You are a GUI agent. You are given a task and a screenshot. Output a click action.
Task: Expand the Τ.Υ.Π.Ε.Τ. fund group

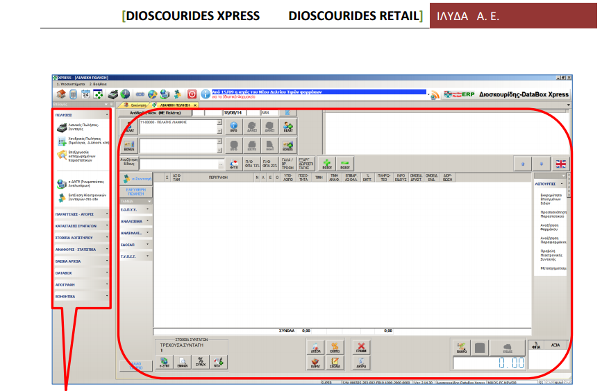[x=135, y=257]
